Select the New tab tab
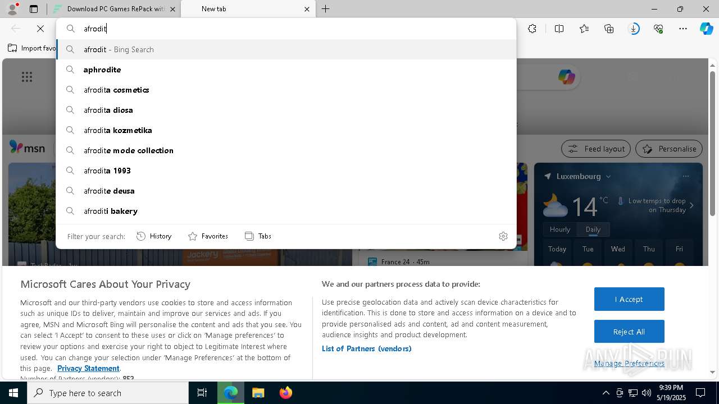 [x=247, y=9]
